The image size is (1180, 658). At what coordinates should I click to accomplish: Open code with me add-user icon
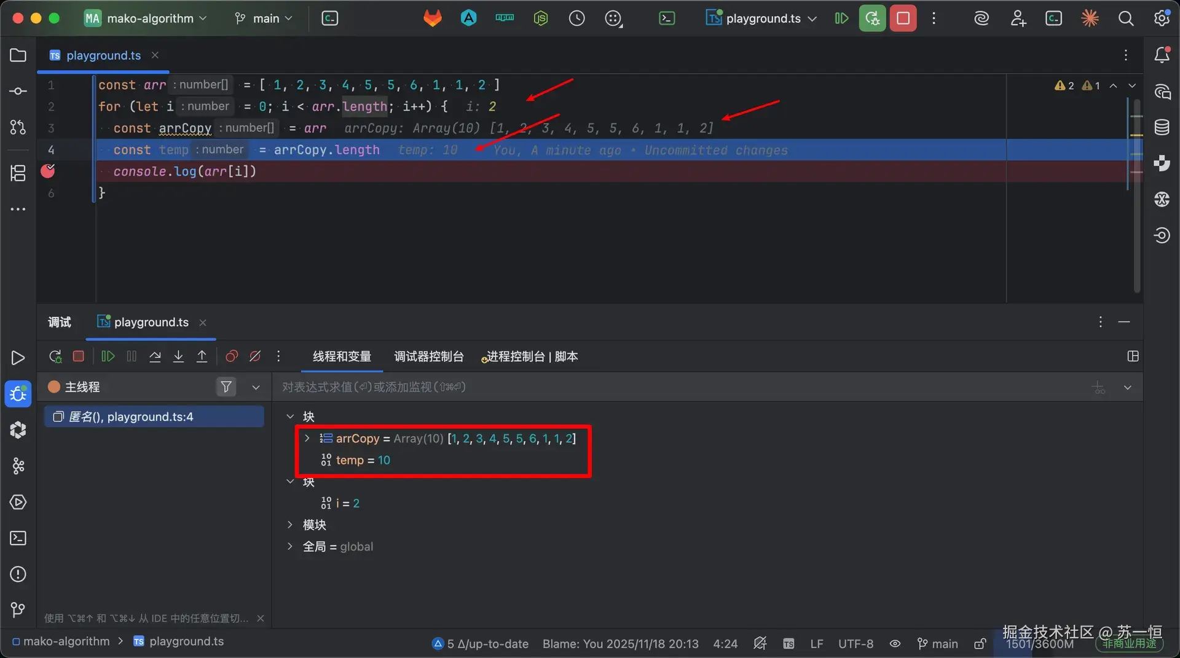click(1018, 18)
